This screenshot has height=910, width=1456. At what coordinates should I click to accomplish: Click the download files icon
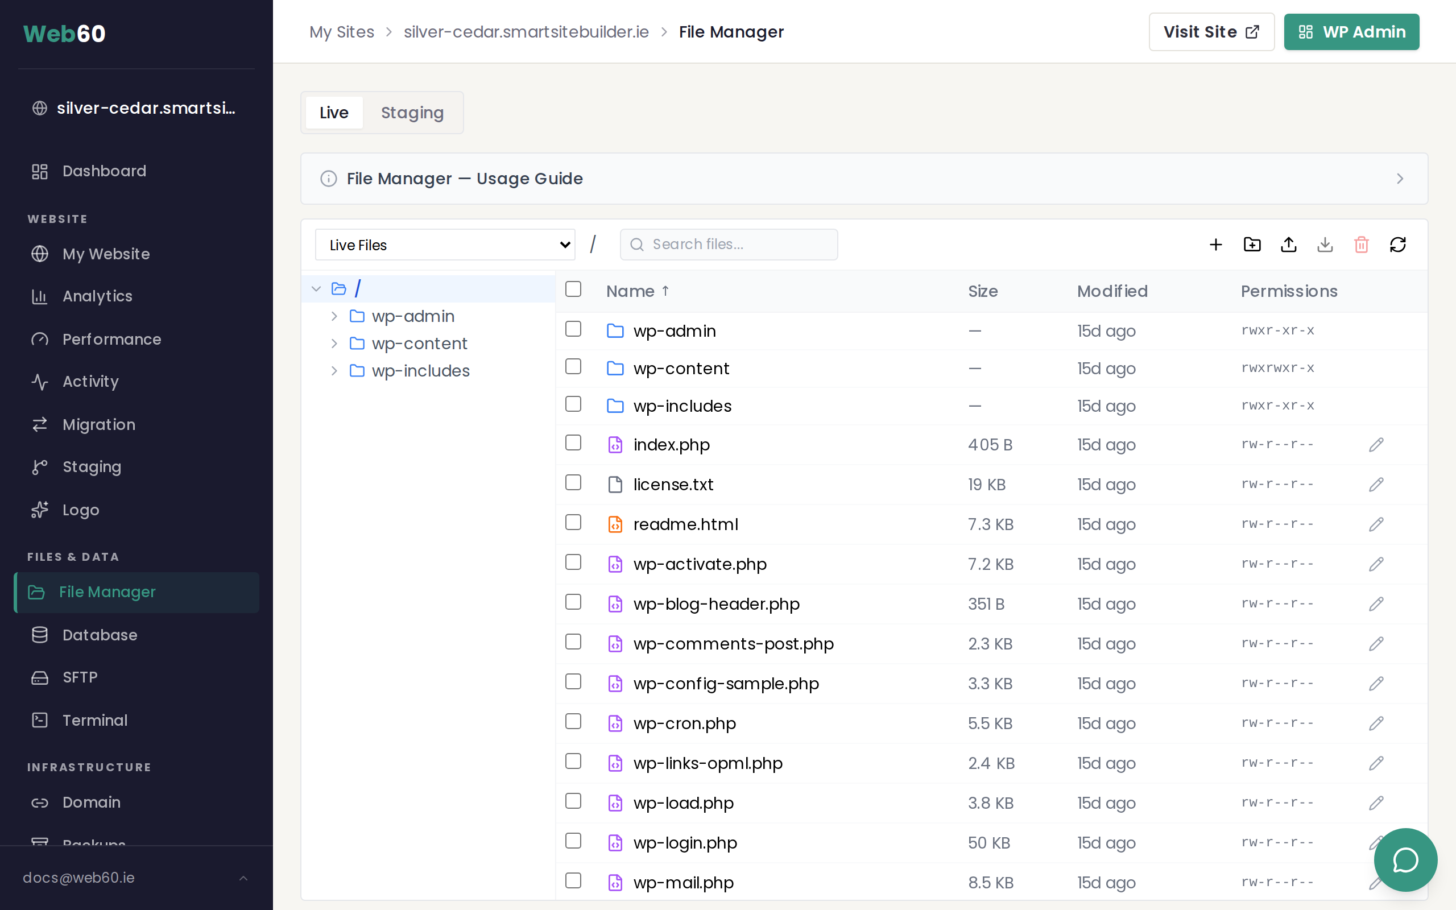1325,245
